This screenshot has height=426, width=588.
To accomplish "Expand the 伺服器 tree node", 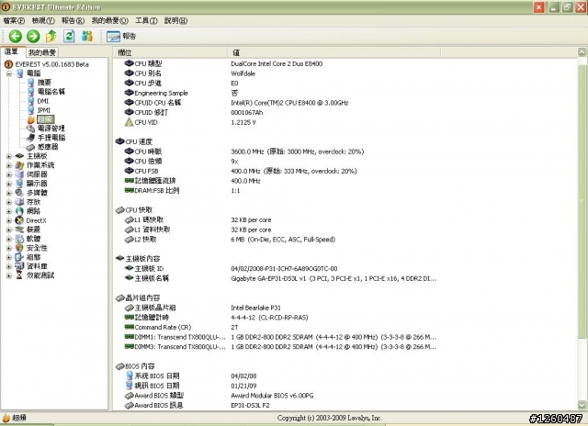I will pyautogui.click(x=9, y=174).
